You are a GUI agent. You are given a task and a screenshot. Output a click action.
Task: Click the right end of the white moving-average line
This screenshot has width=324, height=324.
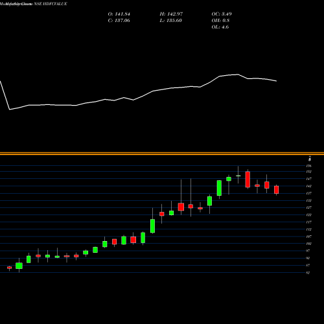click(x=276, y=81)
